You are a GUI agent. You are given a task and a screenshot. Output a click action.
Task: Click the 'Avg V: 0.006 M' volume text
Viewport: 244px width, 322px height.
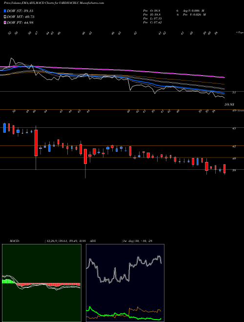(x=193, y=10)
